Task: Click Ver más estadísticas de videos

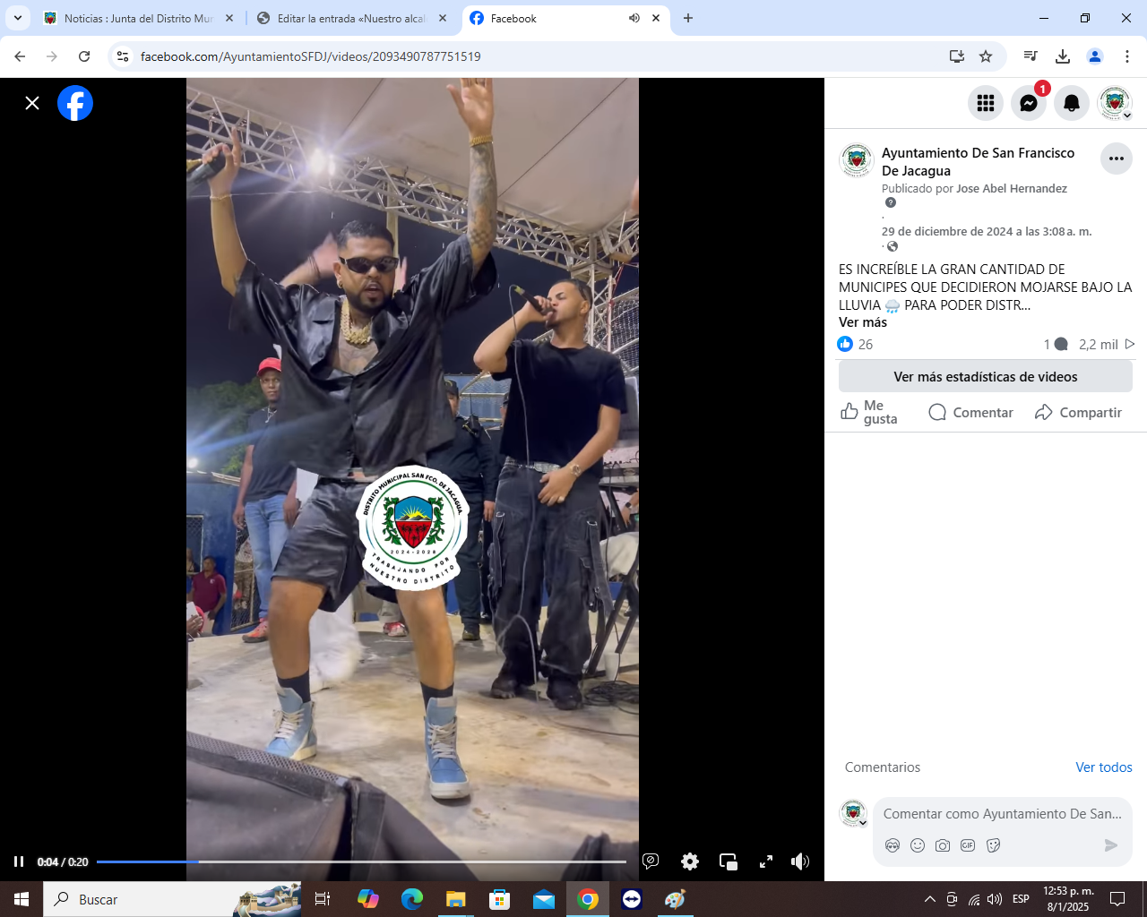Action: [x=985, y=377]
